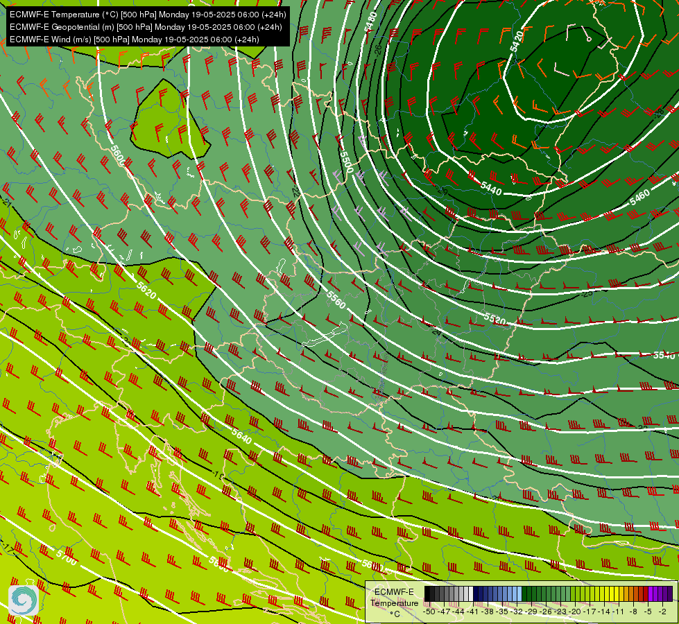Click the -26 isotherm label on the map
Viewport: 679px width, 624px height.
coord(377,49)
